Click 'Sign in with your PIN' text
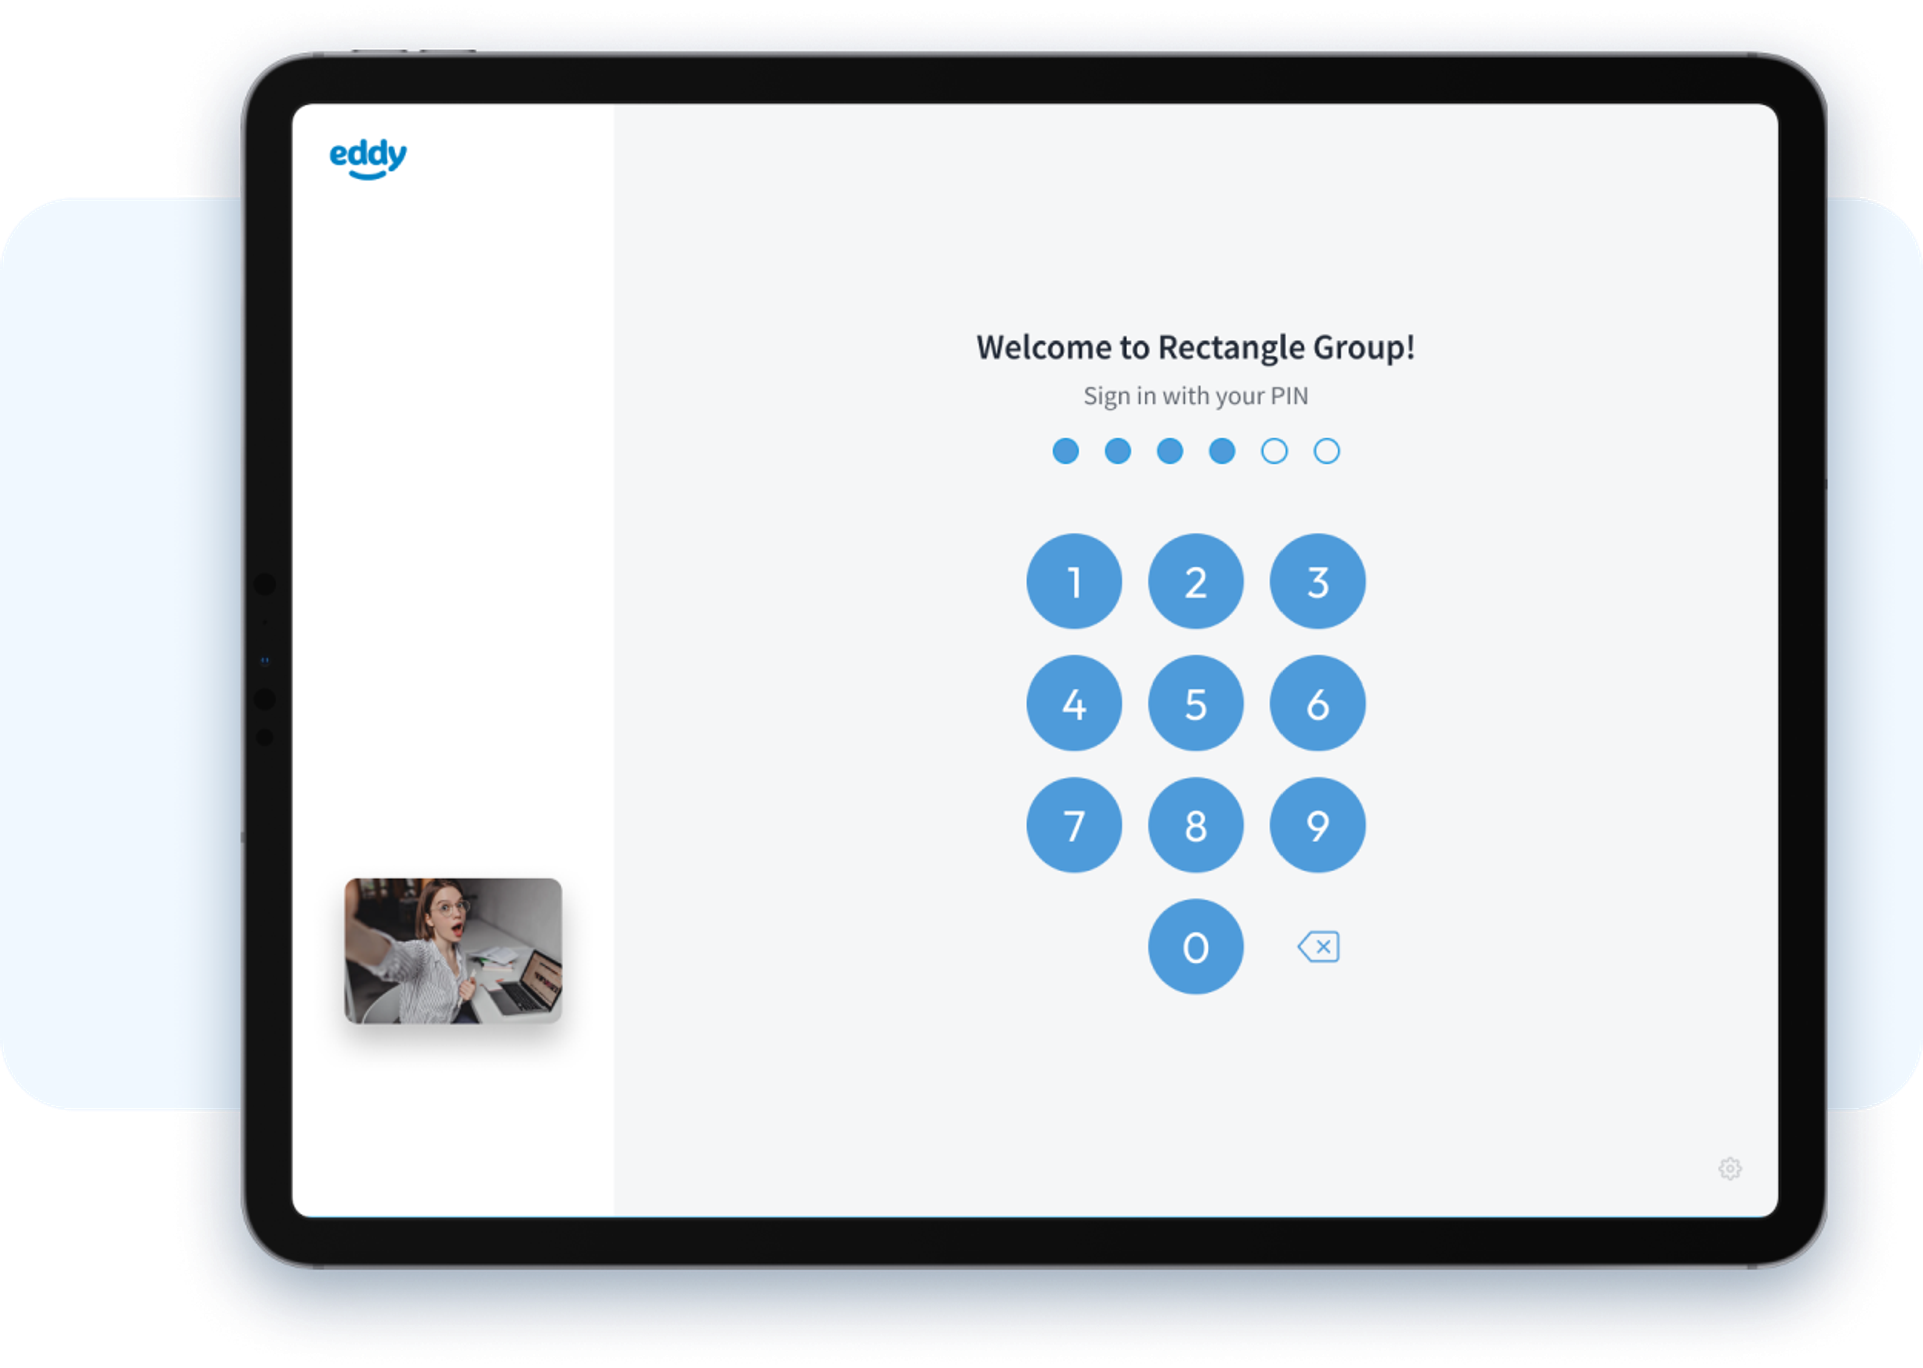This screenshot has width=1923, height=1368. 1195,396
